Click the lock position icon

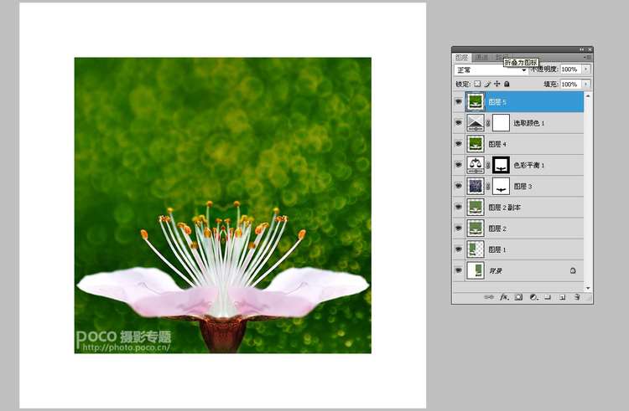[497, 85]
